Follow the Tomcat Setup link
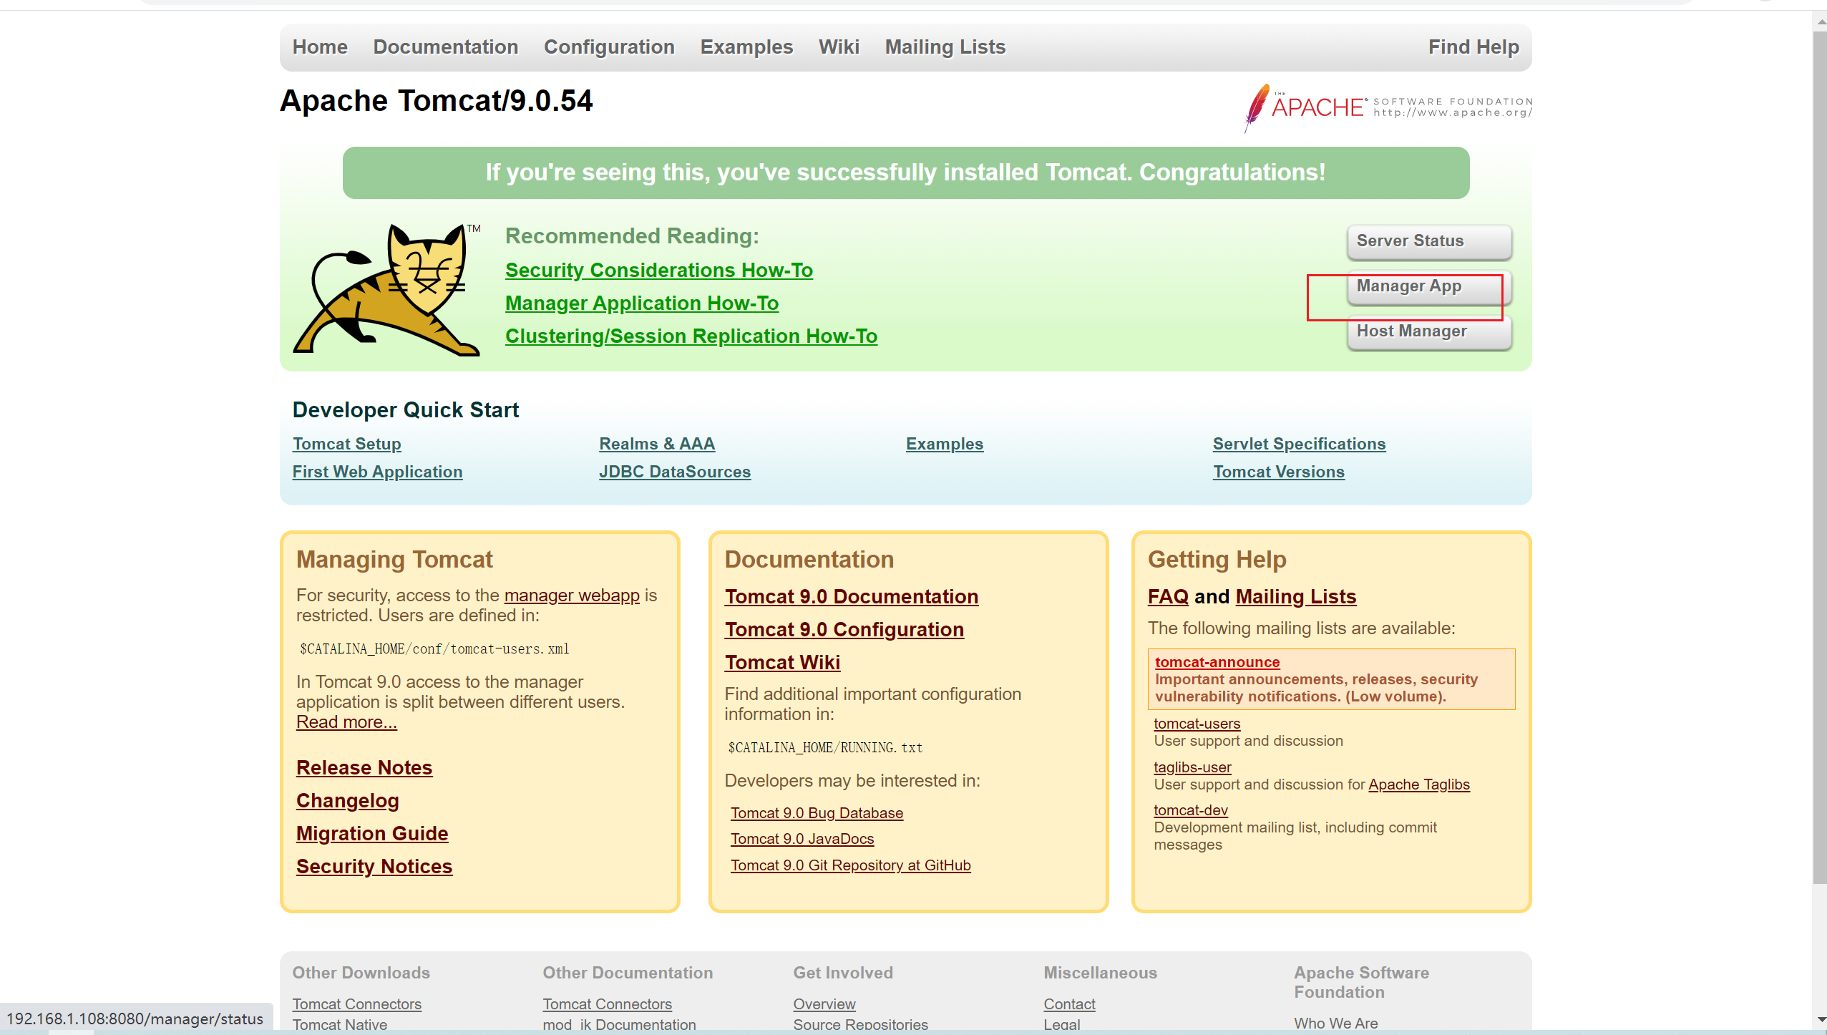 pos(346,444)
